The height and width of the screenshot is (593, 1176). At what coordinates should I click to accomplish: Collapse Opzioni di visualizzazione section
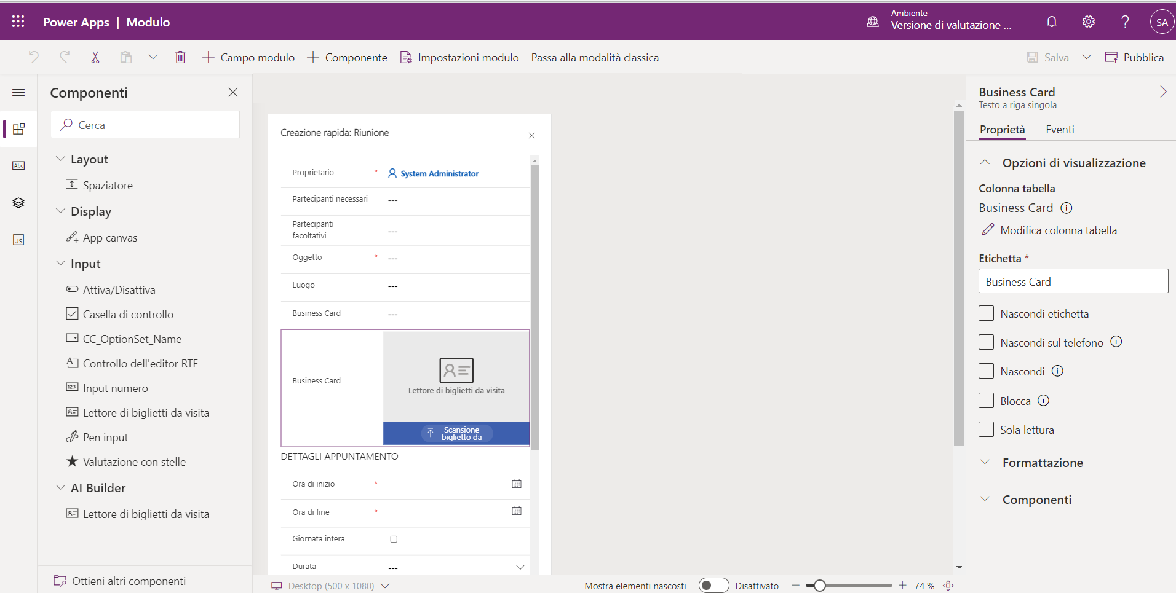pos(985,162)
